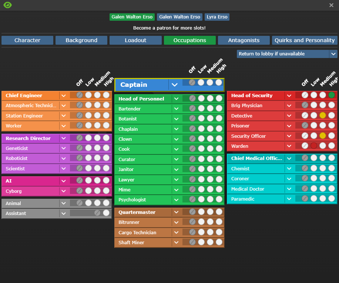Click the Off icon for Cyborg
339x283 pixels.
coord(79,191)
